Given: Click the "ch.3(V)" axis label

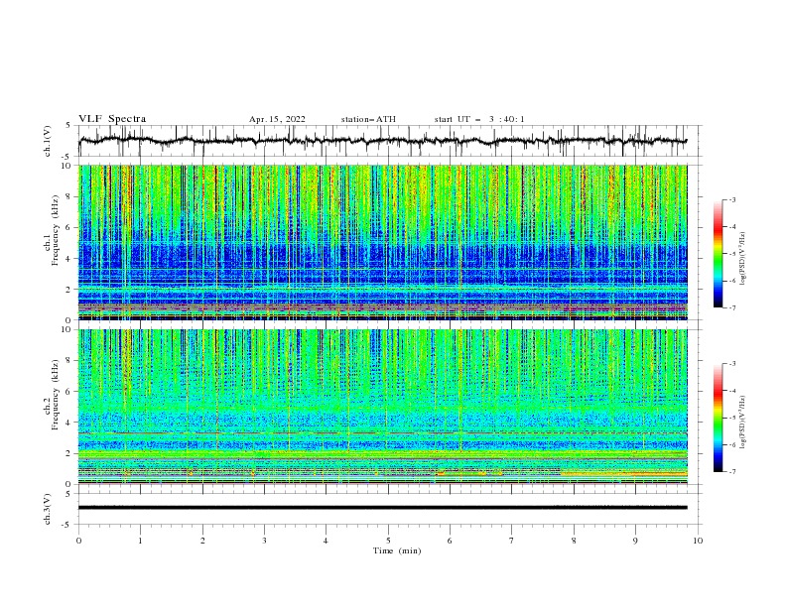Looking at the screenshot, I should [48, 509].
